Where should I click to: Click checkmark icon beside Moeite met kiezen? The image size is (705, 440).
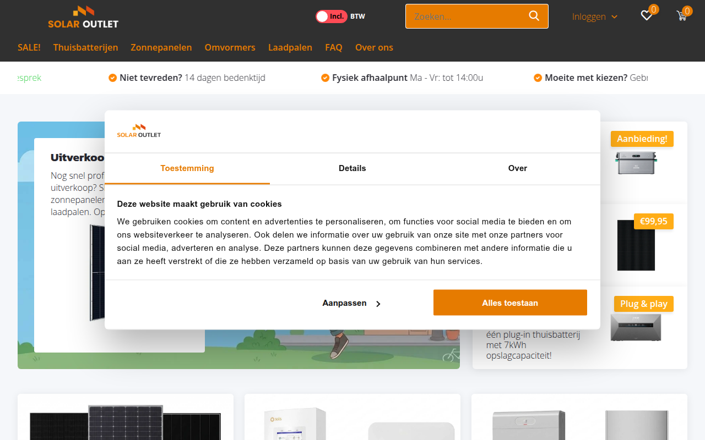tap(538, 78)
